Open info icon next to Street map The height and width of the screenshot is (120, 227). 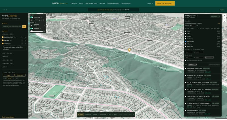point(42,17)
